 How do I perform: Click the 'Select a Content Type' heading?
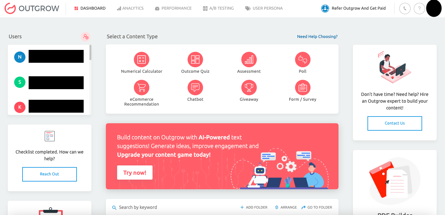(132, 37)
